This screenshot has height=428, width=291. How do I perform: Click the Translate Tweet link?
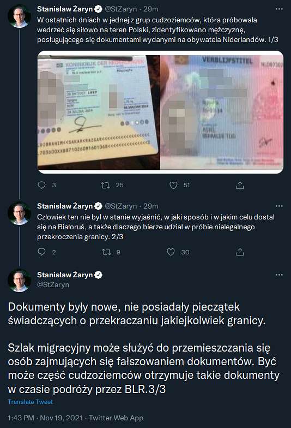(x=31, y=402)
